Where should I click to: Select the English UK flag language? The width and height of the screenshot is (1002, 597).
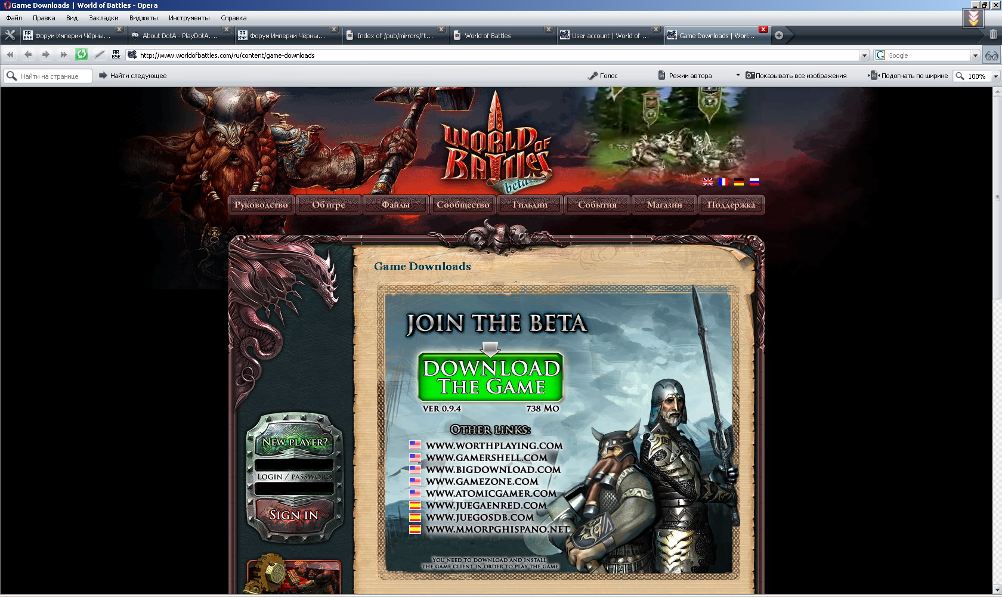click(707, 182)
